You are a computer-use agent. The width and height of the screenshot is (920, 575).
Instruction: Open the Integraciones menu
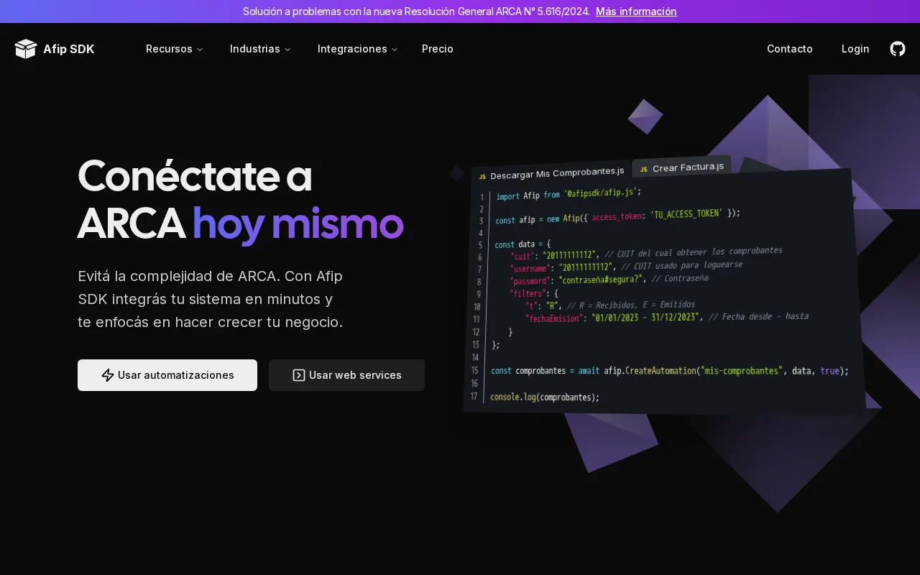358,49
